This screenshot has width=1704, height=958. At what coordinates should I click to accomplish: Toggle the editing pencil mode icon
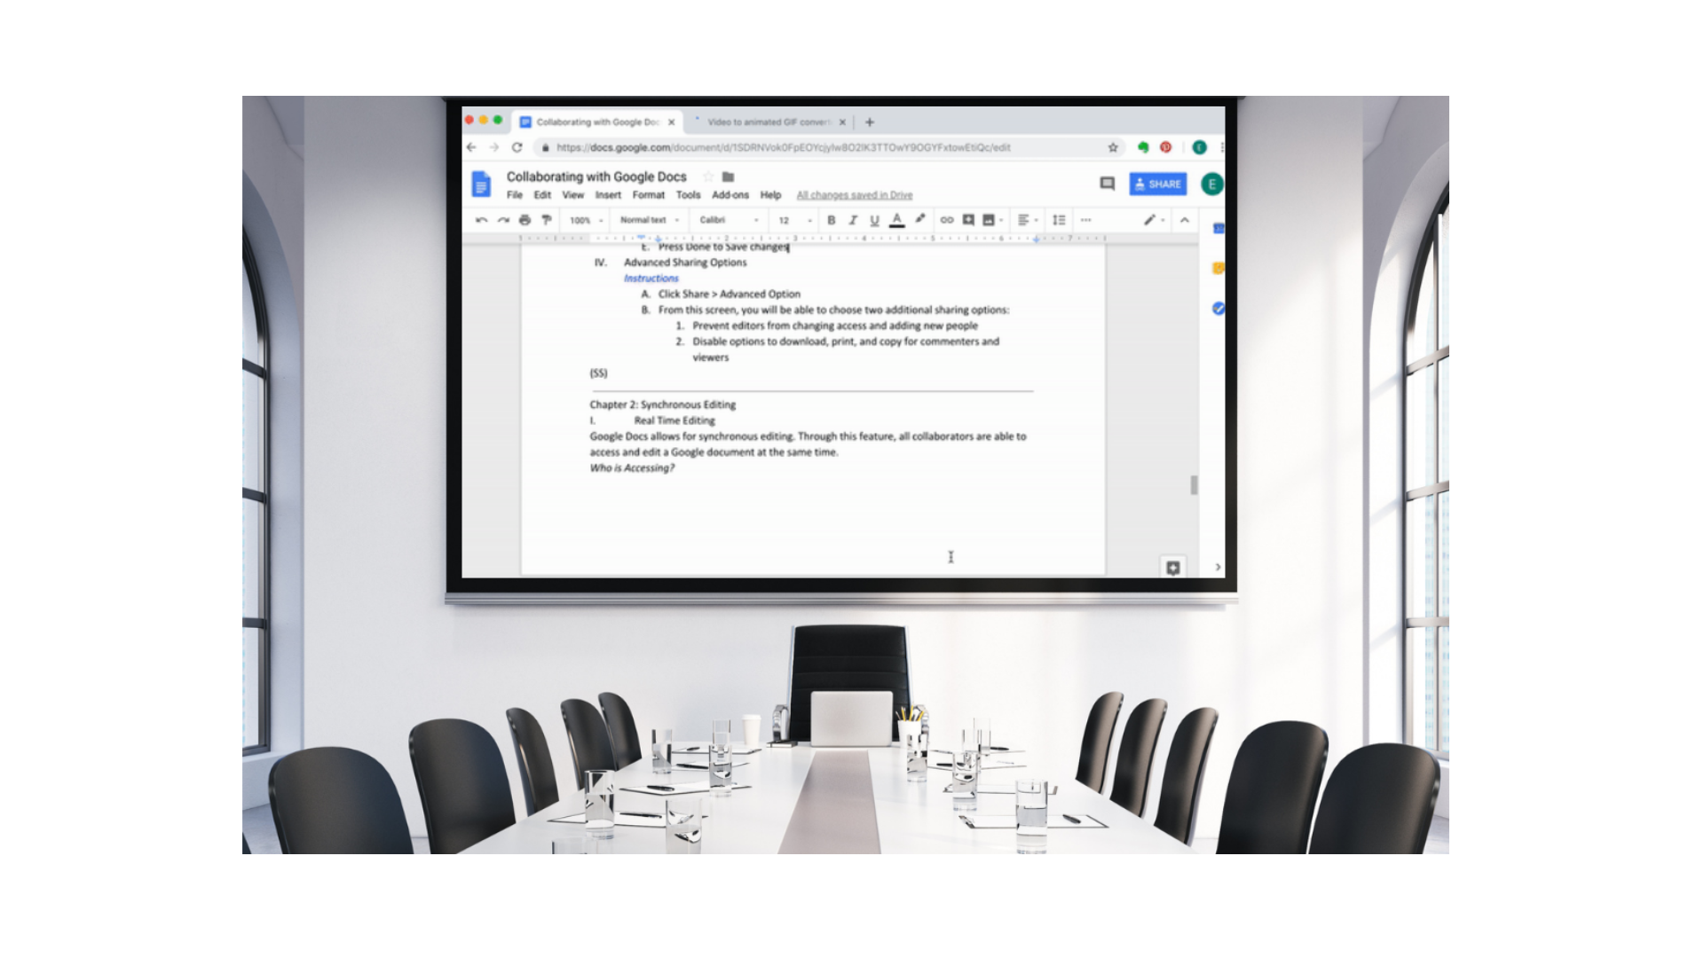click(1147, 220)
